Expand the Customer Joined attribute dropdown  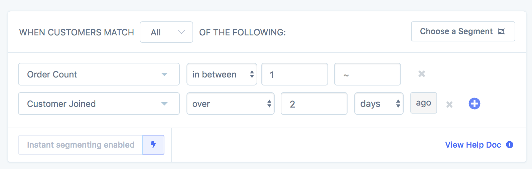[x=99, y=104]
